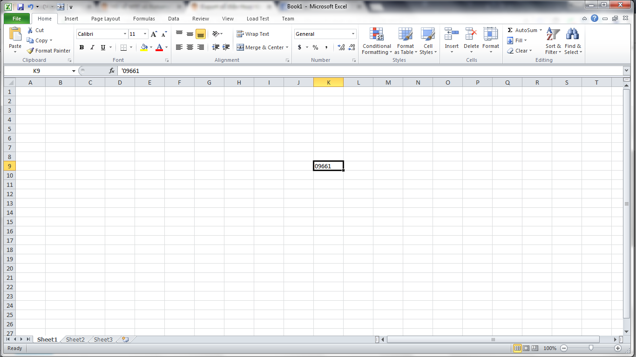
Task: Toggle Wrap Text for the cell
Action: (253, 34)
